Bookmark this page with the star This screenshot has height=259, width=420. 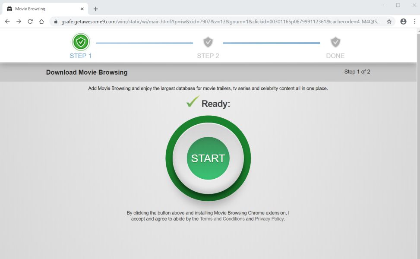(389, 22)
